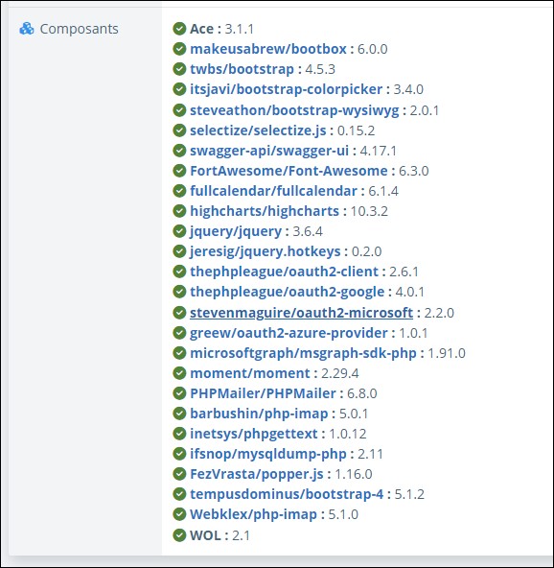The height and width of the screenshot is (568, 554).
Task: Open the ifsnop/mysqldump-php link
Action: point(268,454)
